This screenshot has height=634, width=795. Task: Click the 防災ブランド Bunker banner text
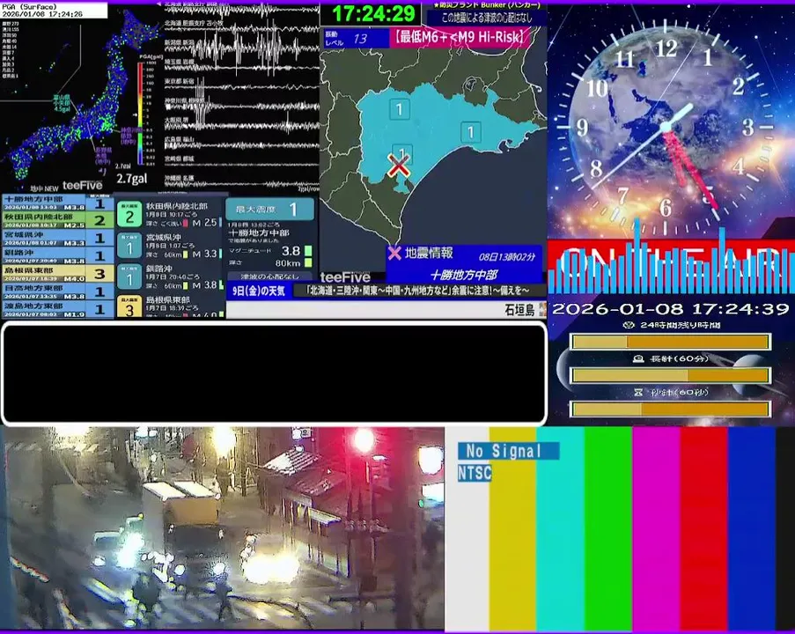(487, 4)
